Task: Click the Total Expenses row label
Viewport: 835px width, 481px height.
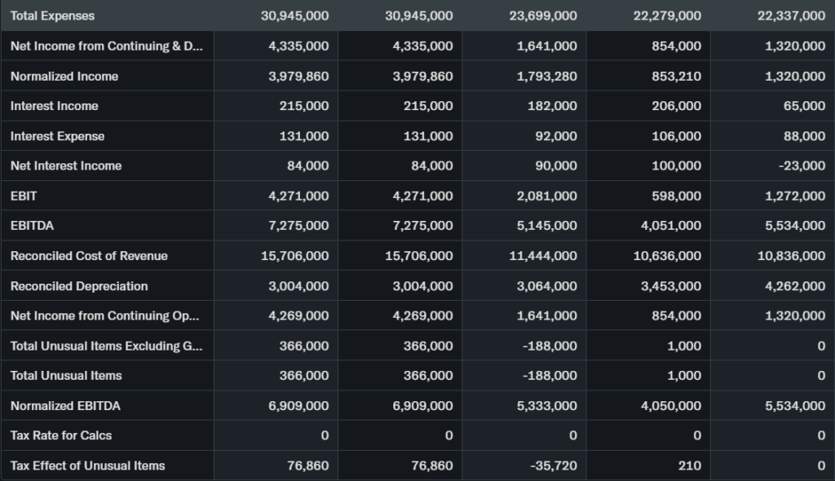Action: pos(52,15)
